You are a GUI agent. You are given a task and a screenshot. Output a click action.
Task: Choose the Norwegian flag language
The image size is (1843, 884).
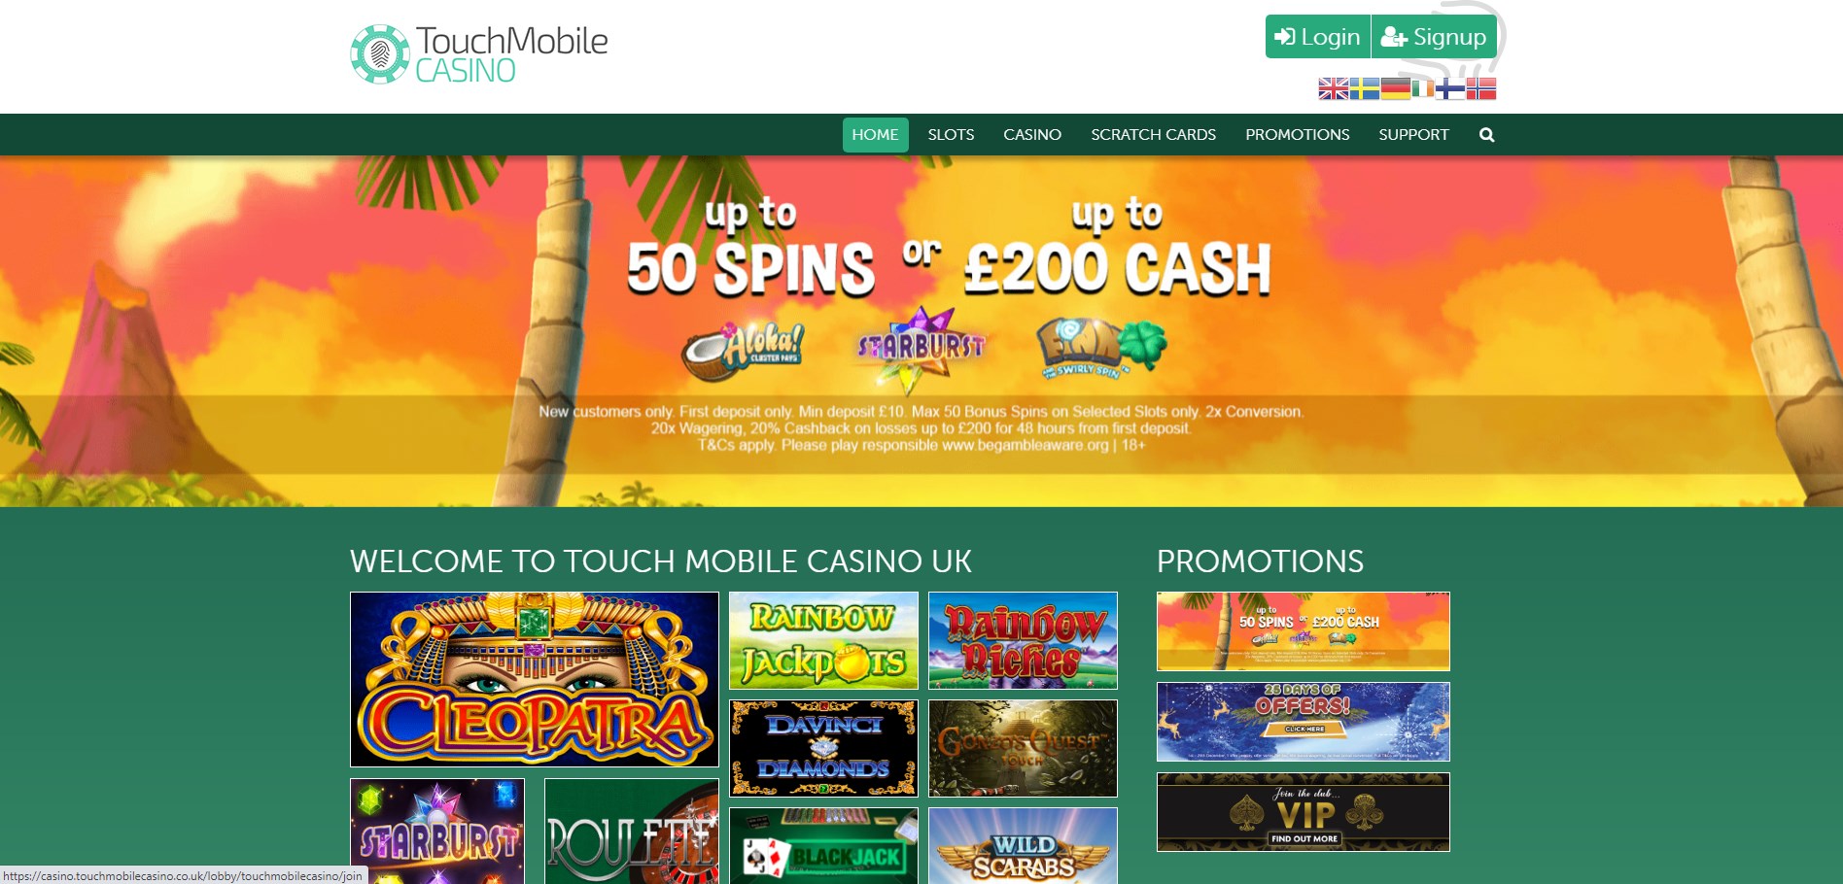[x=1481, y=89]
